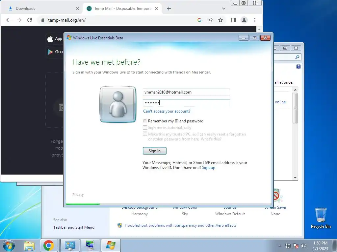This screenshot has width=337, height=252.
Task: Click the padlock site info icon
Action: pos(43,20)
